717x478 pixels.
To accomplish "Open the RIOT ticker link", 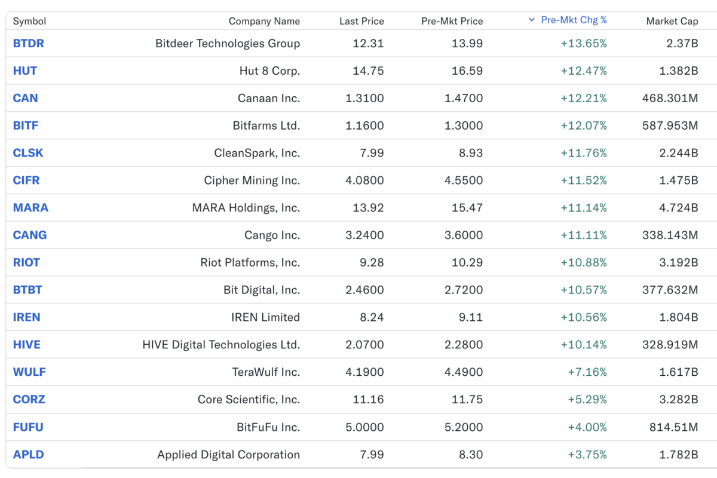I will coord(26,263).
